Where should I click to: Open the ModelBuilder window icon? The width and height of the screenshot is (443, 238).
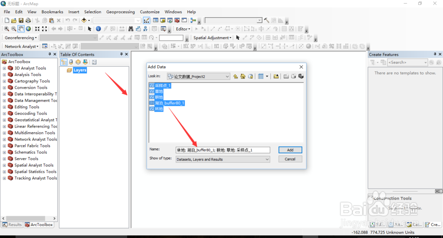pyautogui.click(x=193, y=20)
